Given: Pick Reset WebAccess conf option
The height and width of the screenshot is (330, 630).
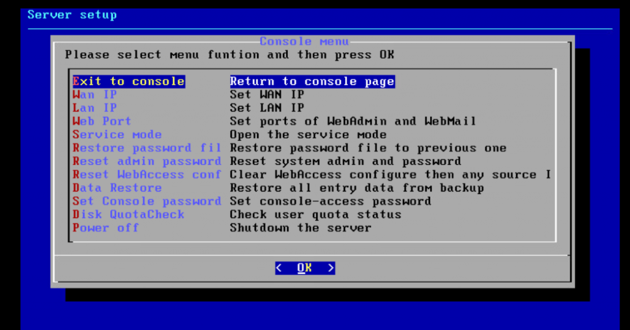Looking at the screenshot, I should [147, 174].
